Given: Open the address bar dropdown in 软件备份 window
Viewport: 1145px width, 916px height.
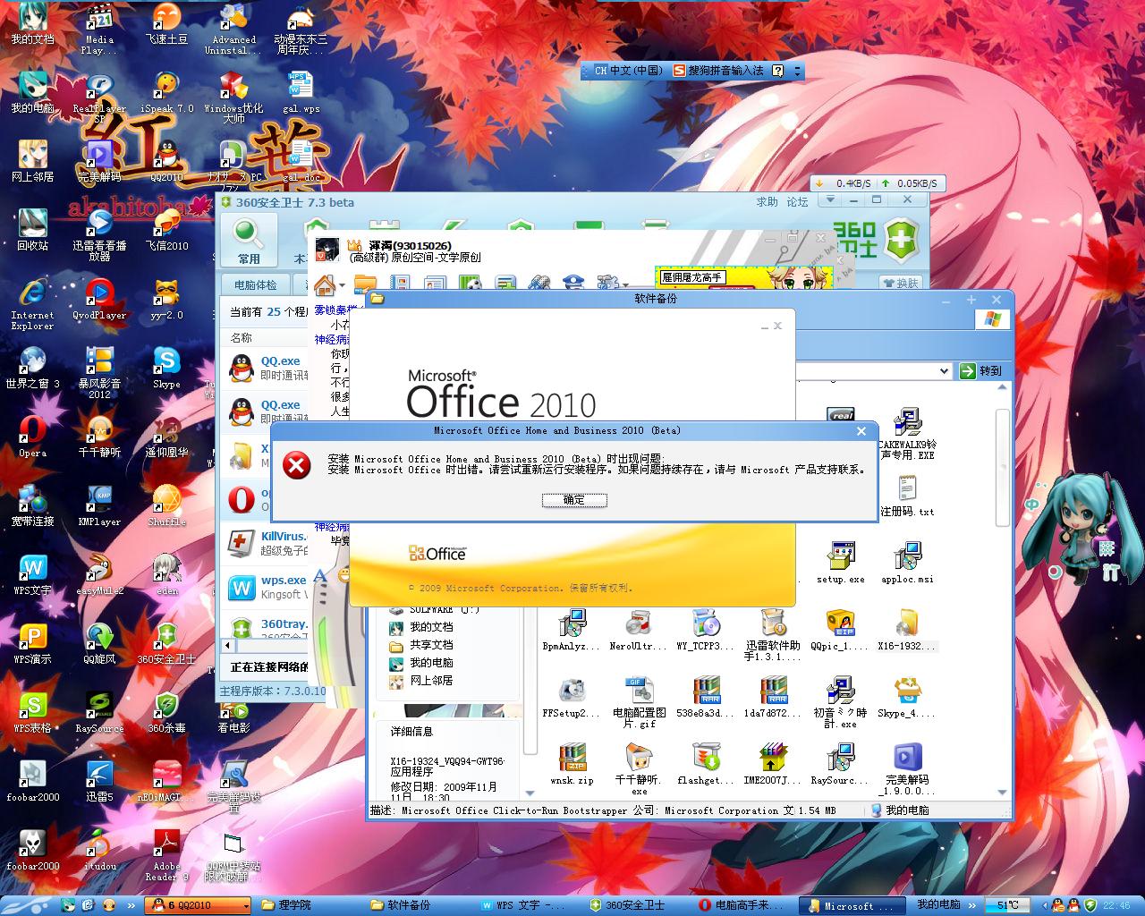Looking at the screenshot, I should click(944, 370).
